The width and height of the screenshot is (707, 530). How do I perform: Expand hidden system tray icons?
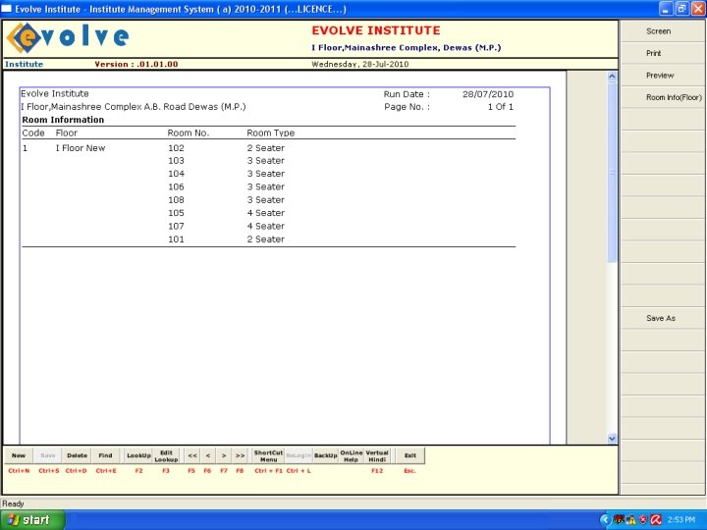605,519
